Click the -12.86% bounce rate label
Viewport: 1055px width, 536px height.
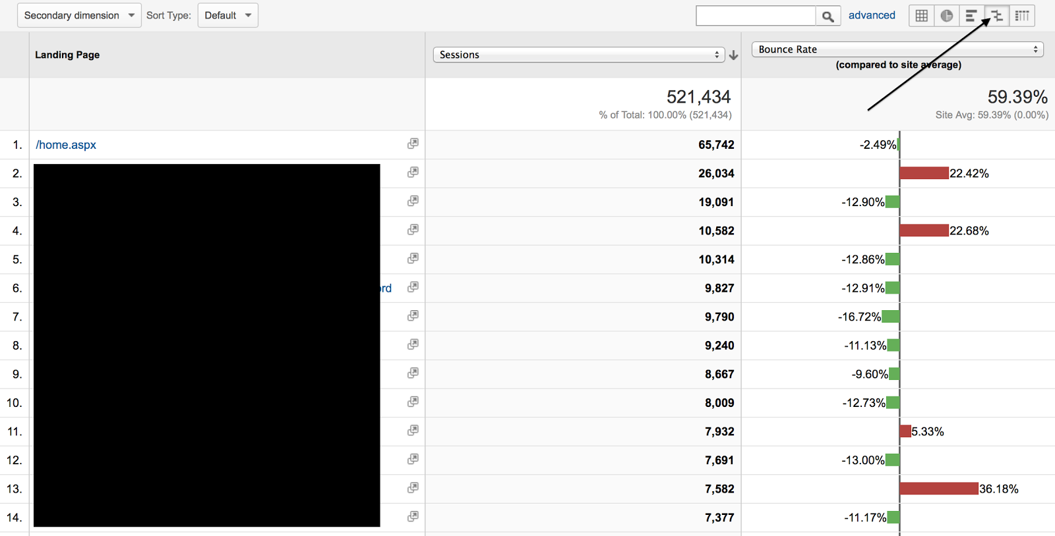(x=863, y=259)
